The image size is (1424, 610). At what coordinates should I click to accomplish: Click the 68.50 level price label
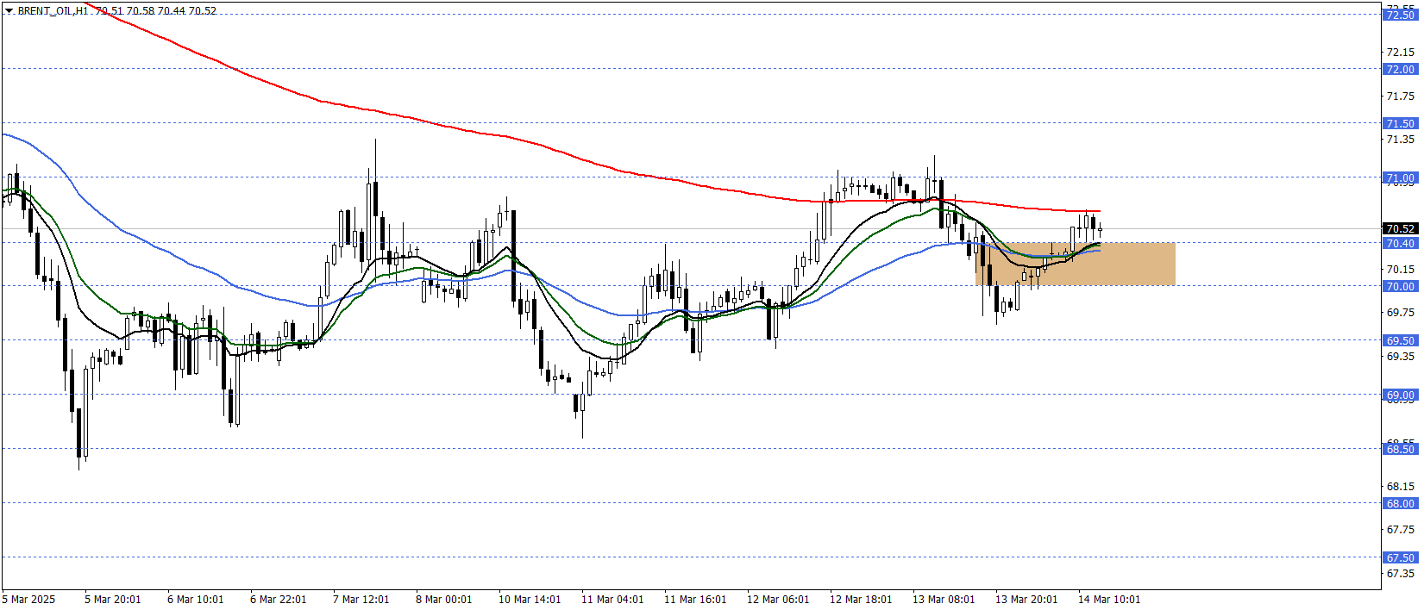1400,449
